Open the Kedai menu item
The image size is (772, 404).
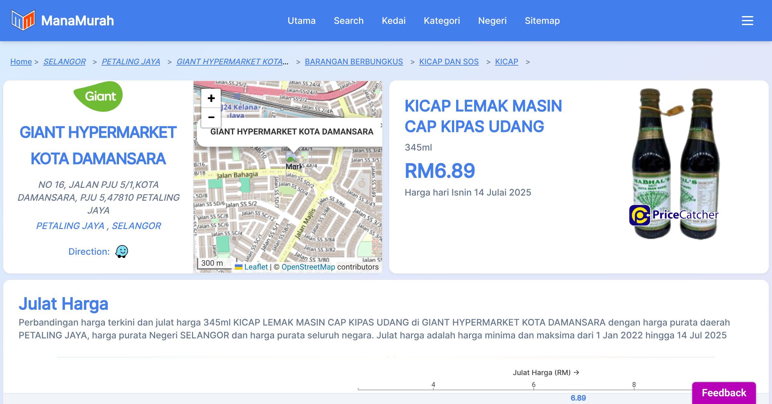[393, 21]
